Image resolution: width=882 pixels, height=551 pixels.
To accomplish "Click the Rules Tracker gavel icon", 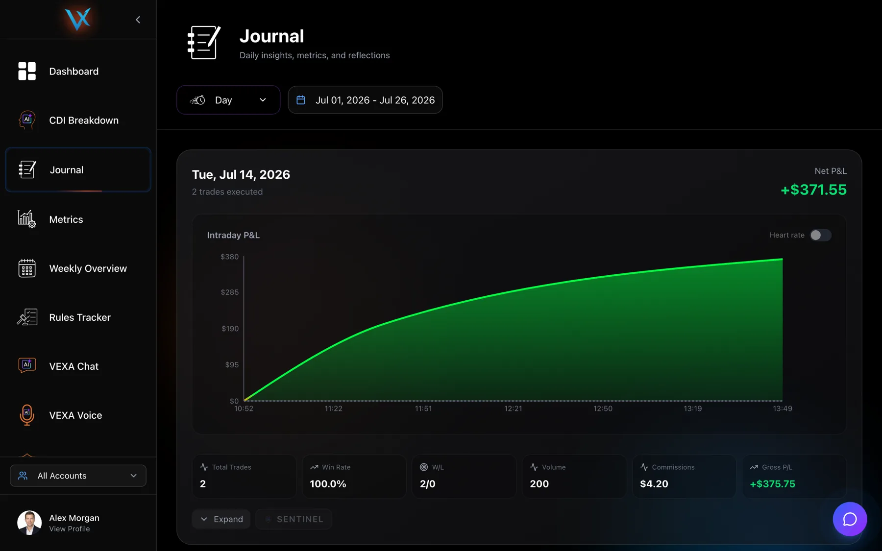I will pos(27,317).
